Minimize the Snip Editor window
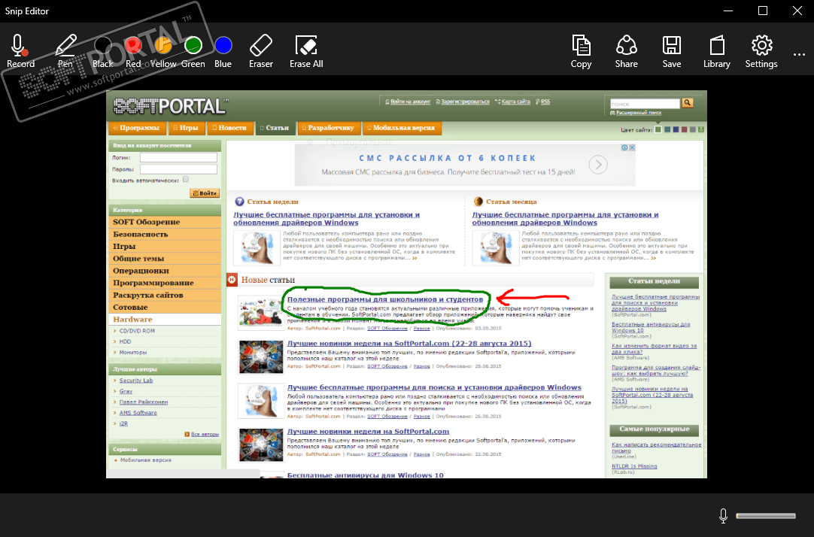This screenshot has height=537, width=814. click(728, 11)
